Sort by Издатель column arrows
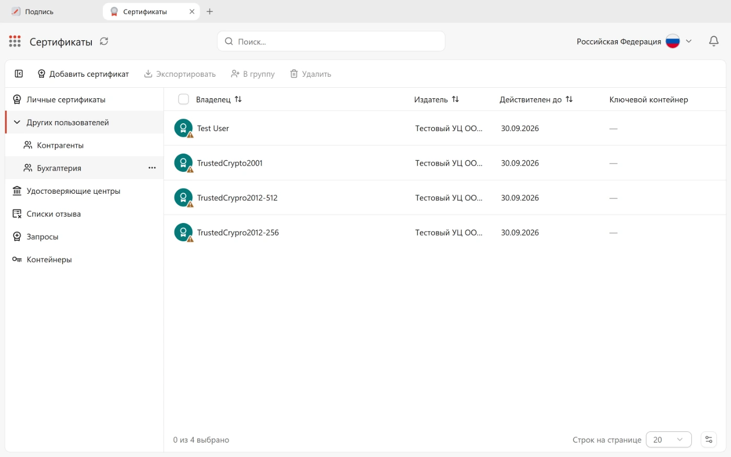 click(455, 99)
